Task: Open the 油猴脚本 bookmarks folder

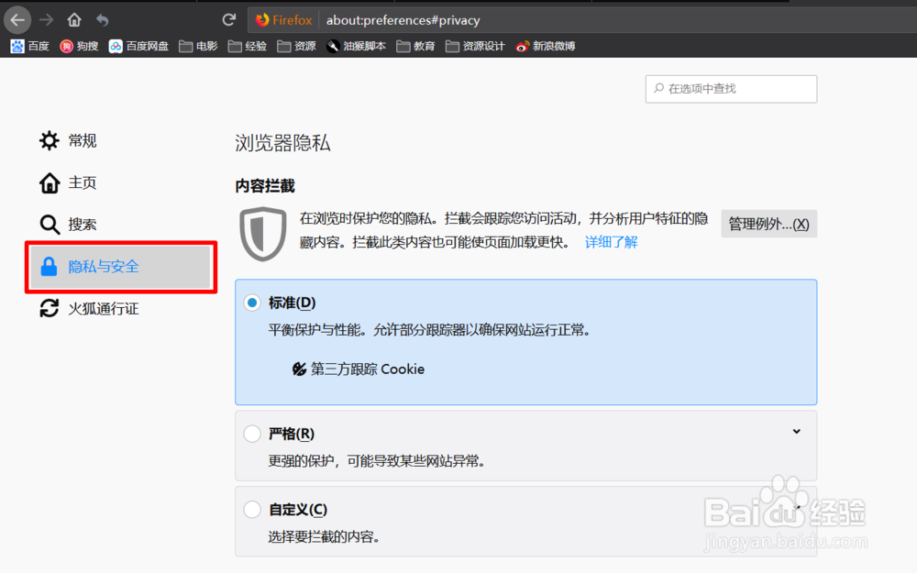Action: click(x=356, y=45)
